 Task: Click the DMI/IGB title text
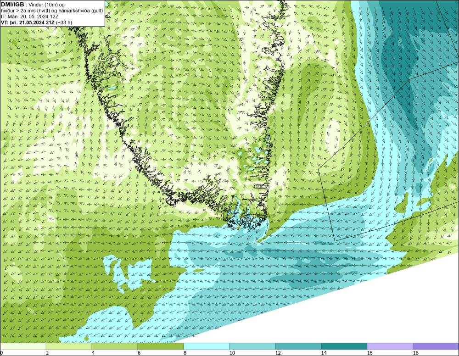(x=12, y=5)
